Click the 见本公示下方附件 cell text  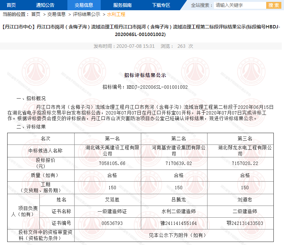(179, 235)
